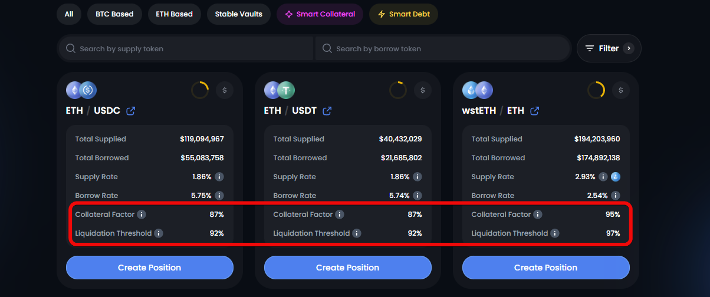This screenshot has height=297, width=710.
Task: Open wstETH / ETH vault external link icon
Action: tap(535, 111)
